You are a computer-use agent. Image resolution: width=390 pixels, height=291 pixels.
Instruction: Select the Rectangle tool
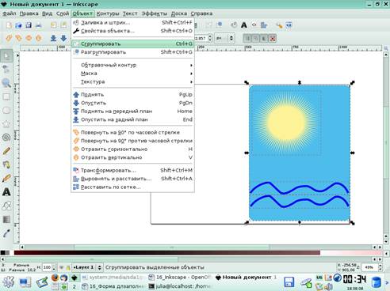6,96
